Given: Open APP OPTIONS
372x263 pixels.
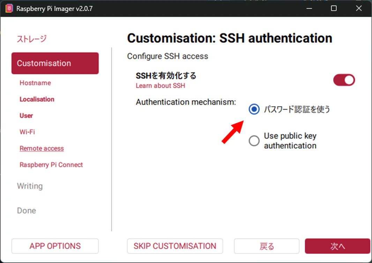Looking at the screenshot, I should [x=55, y=246].
